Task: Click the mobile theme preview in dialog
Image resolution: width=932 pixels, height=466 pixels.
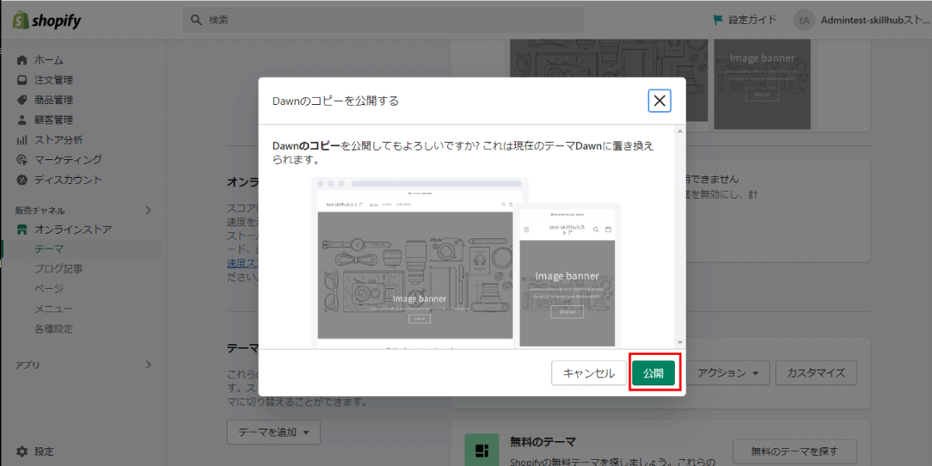Action: click(568, 276)
